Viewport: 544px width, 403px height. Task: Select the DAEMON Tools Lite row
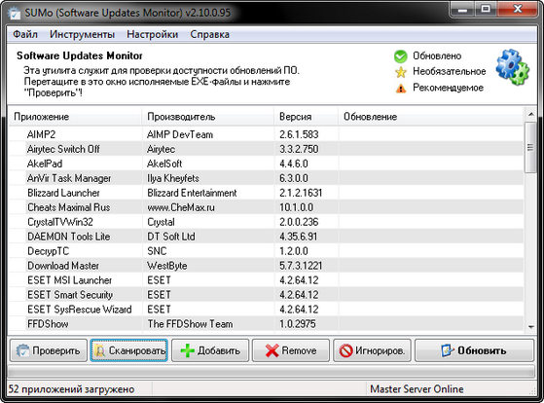click(x=266, y=237)
